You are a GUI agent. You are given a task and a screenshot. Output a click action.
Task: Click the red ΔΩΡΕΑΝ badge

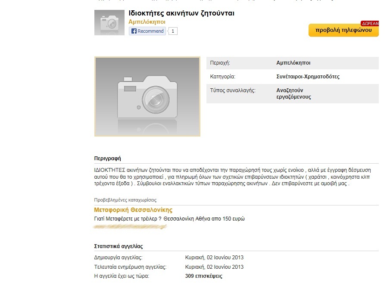370,23
